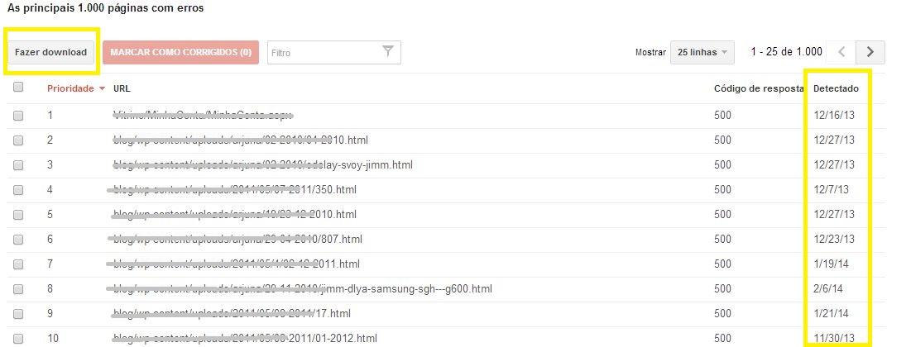Open the 01-2012.html URL in row 10
The width and height of the screenshot is (911, 347).
(x=245, y=338)
